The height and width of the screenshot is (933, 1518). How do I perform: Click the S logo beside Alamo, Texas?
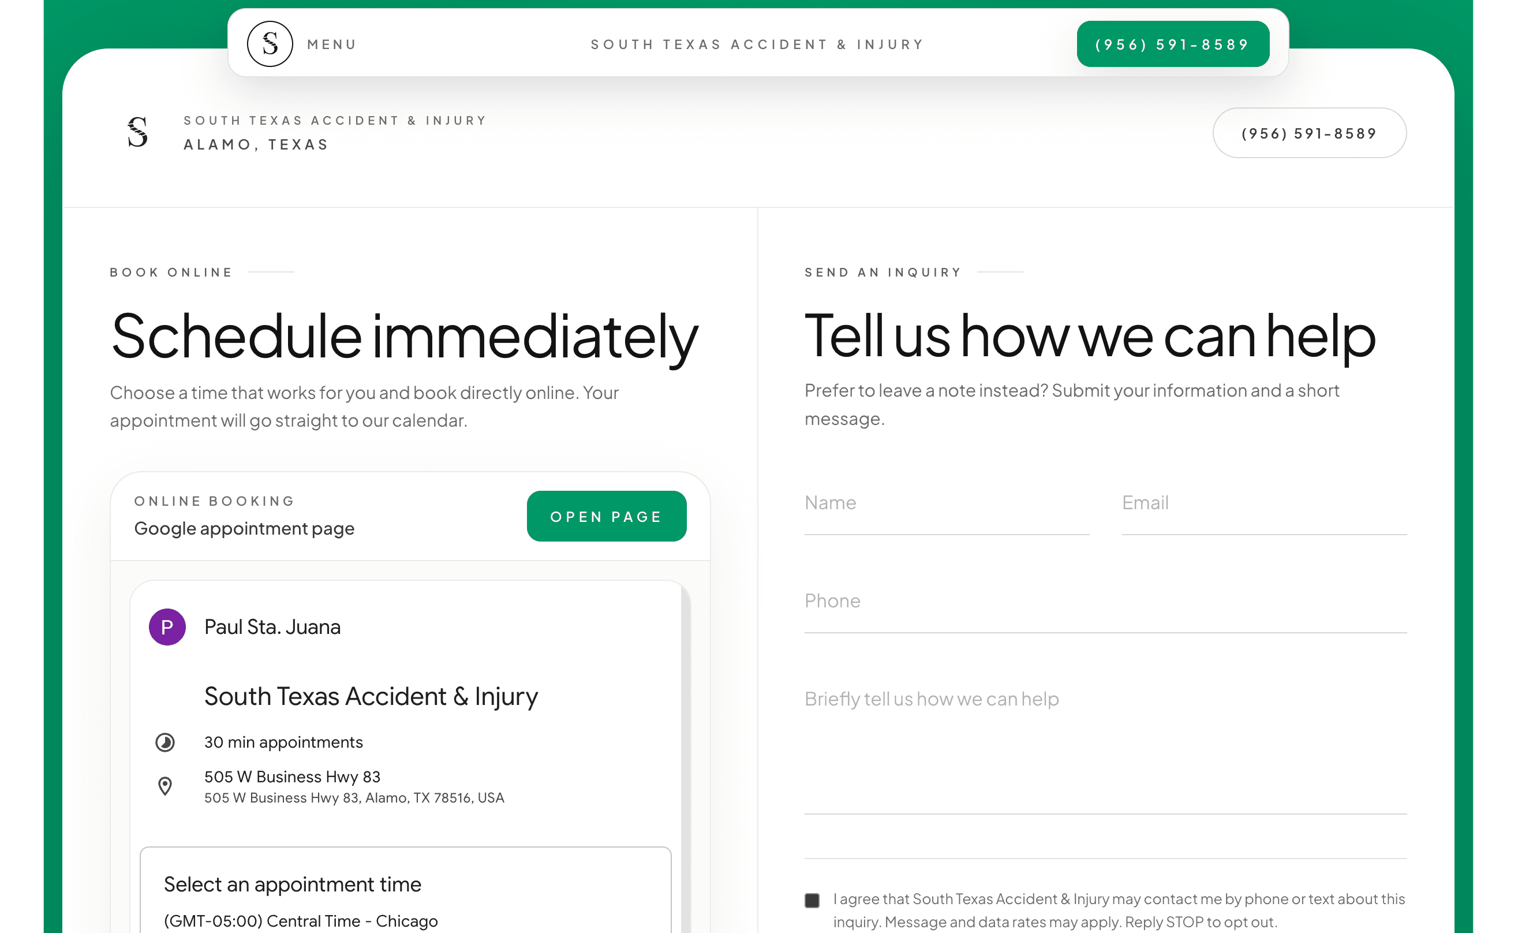tap(137, 132)
